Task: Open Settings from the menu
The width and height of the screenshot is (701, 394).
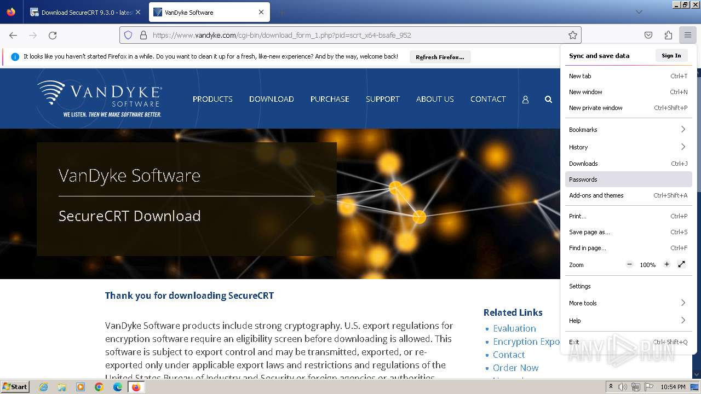Action: click(x=628, y=286)
